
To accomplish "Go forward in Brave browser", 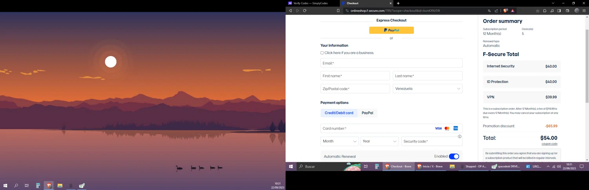I will [x=298, y=11].
